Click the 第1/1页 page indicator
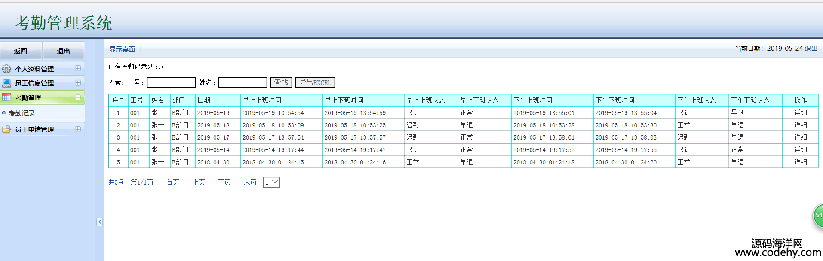 click(142, 182)
